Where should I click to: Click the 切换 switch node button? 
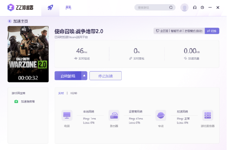pyautogui.click(x=212, y=31)
